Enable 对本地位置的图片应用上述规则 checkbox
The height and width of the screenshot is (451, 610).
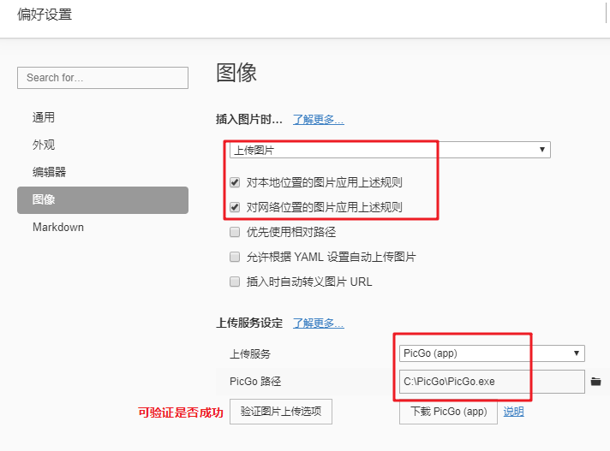(x=235, y=182)
